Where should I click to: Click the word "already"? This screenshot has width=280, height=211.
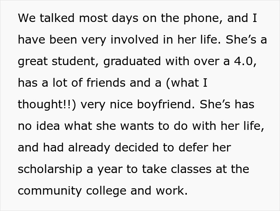[89, 148]
